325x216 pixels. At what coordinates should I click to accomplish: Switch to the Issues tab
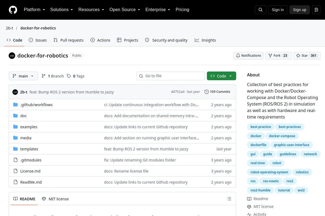click(38, 40)
